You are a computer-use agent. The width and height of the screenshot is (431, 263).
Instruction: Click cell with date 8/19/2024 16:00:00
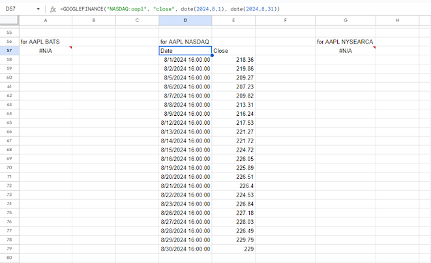(185, 168)
